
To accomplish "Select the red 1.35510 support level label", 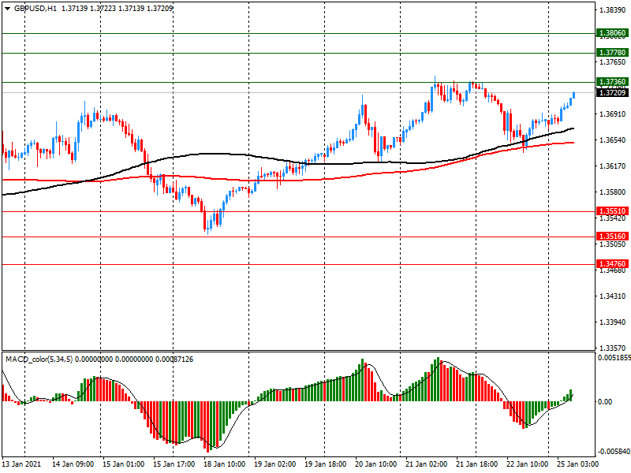I will pyautogui.click(x=612, y=211).
